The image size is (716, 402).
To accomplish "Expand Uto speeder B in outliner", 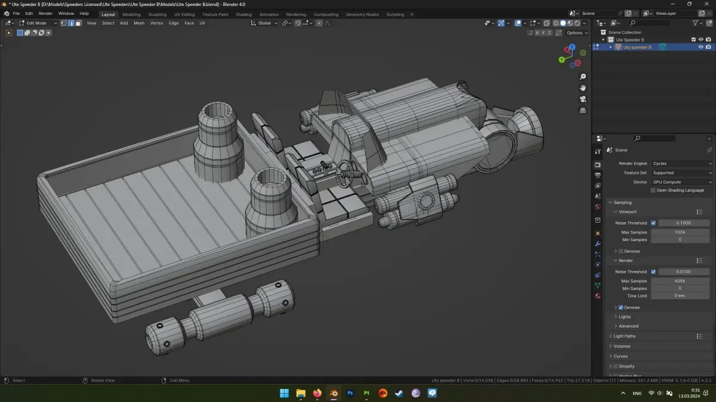I will [x=610, y=47].
